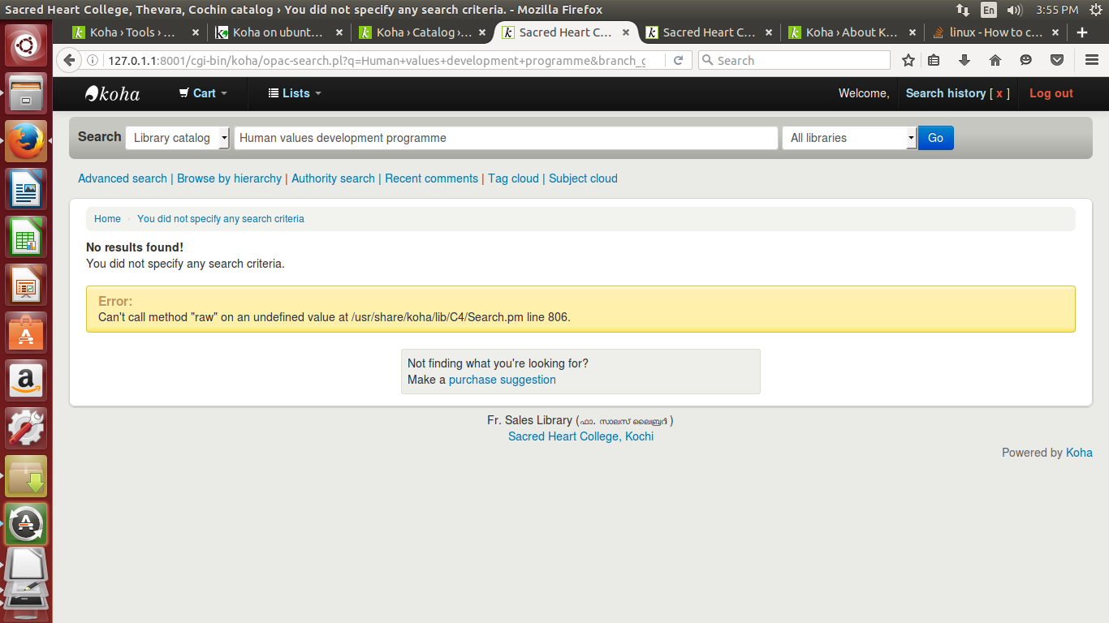Viewport: 1109px width, 623px height.
Task: Switch to the Koha › About Koha tab
Action: point(850,32)
